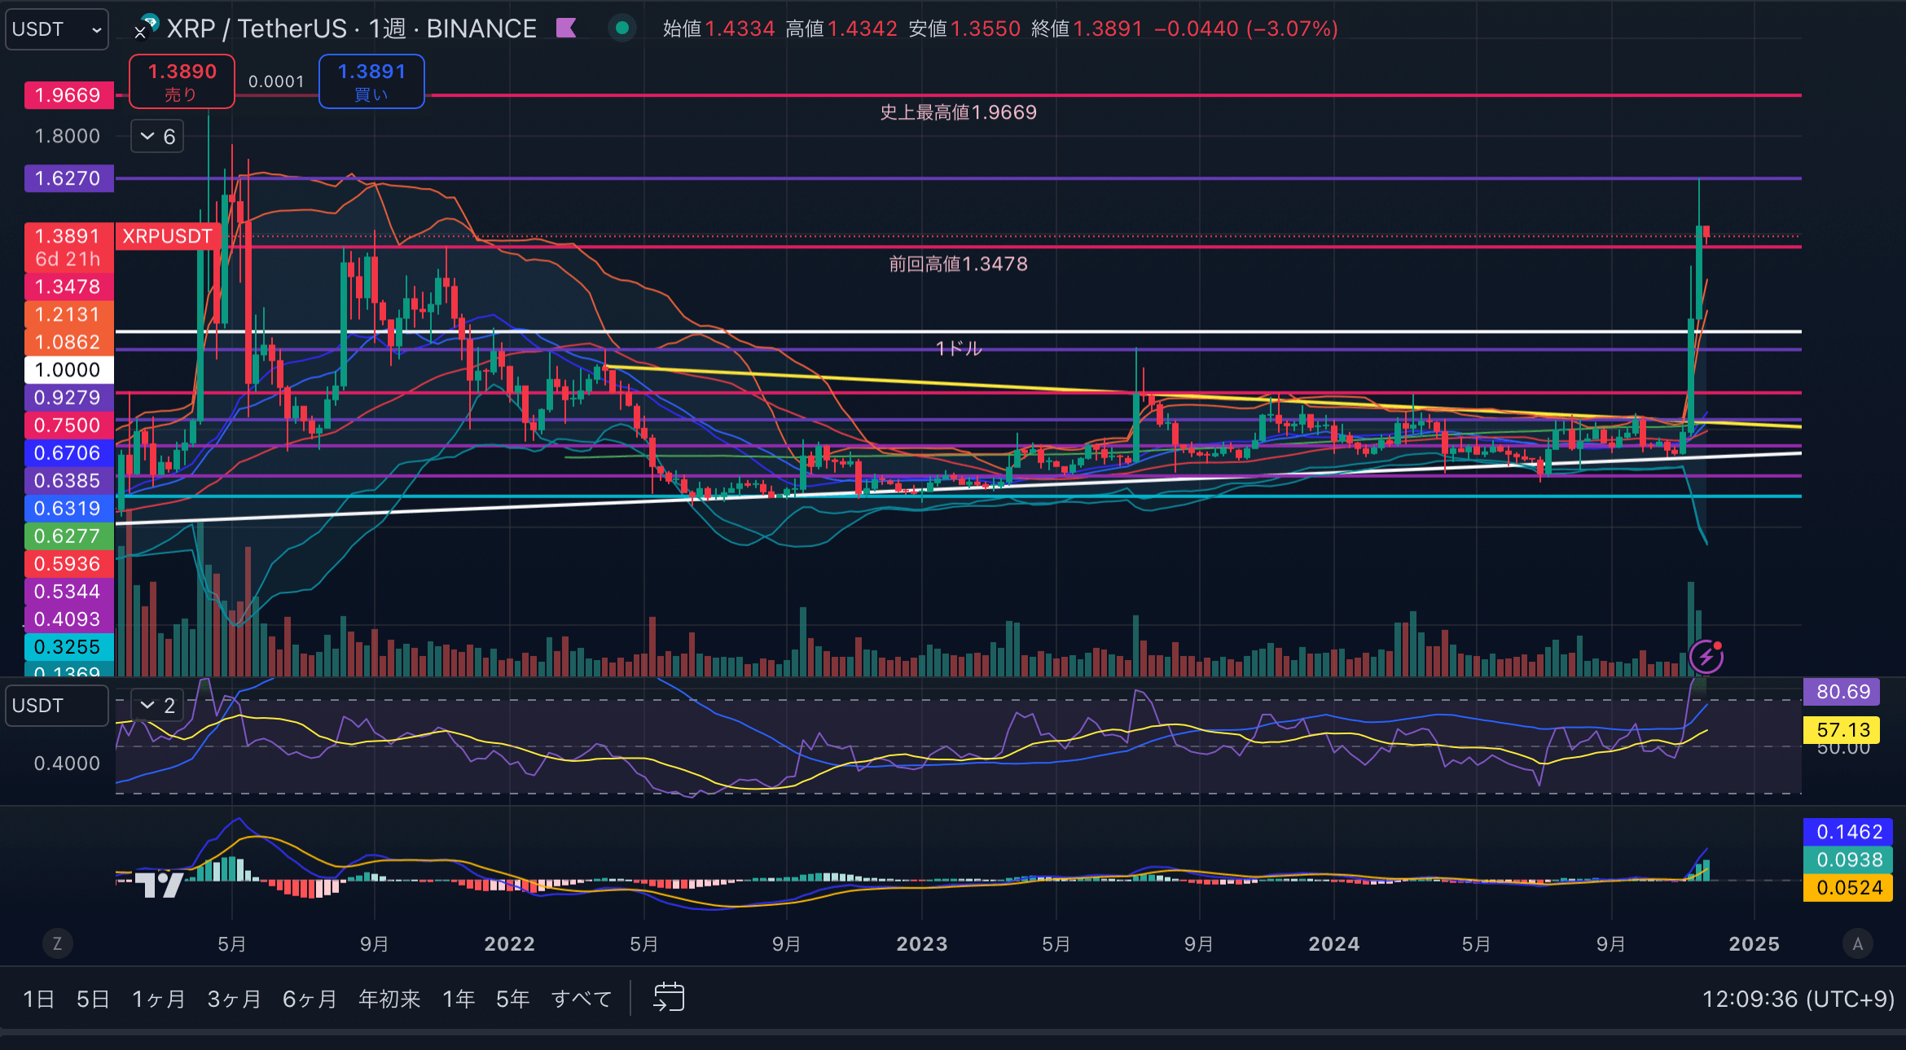Click the 0.6319 blue price label
The height and width of the screenshot is (1050, 1906).
coord(68,508)
